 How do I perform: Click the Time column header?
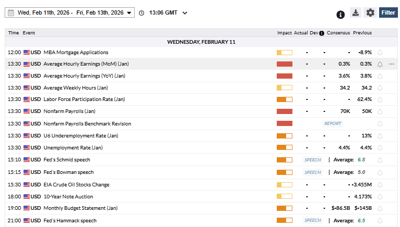(x=13, y=33)
